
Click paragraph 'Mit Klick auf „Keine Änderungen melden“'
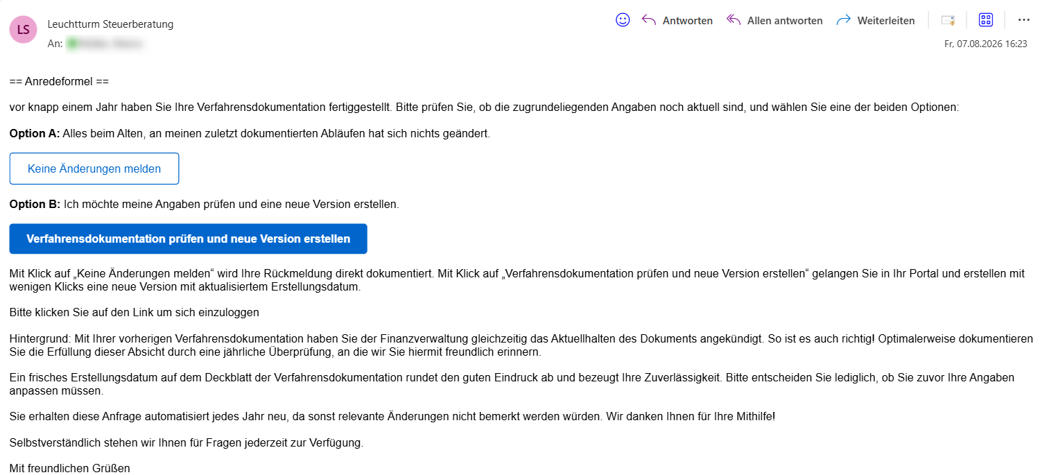tap(517, 280)
